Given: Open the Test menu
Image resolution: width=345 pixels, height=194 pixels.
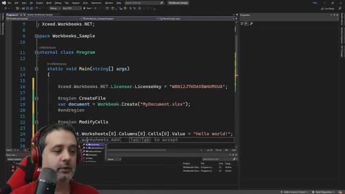Looking at the screenshot, I should (67, 3).
